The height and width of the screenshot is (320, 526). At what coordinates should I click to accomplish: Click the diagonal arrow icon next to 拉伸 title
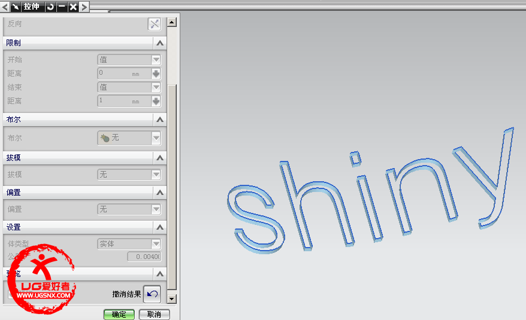[x=16, y=7]
